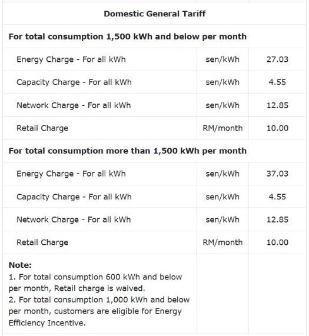This screenshot has height=336, width=309.
Task: Click the first Network Charge value 12.85
Action: click(x=277, y=105)
